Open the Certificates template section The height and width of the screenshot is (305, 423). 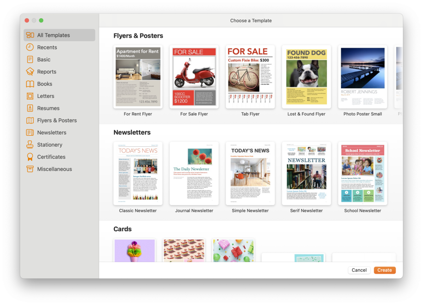point(51,157)
